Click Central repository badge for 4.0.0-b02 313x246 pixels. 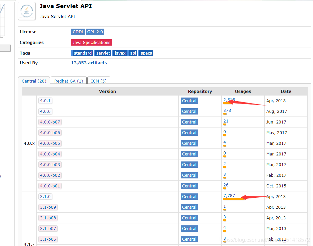189,175
